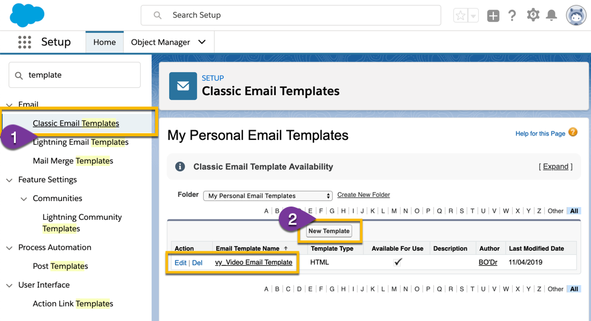Open the user profile avatar
This screenshot has width=591, height=321.
576,16
